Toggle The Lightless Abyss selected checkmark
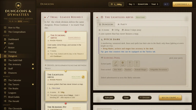The width and height of the screenshot is (196, 110). (x=83, y=77)
